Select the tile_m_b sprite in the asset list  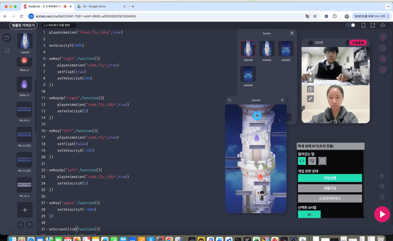pyautogui.click(x=24, y=109)
